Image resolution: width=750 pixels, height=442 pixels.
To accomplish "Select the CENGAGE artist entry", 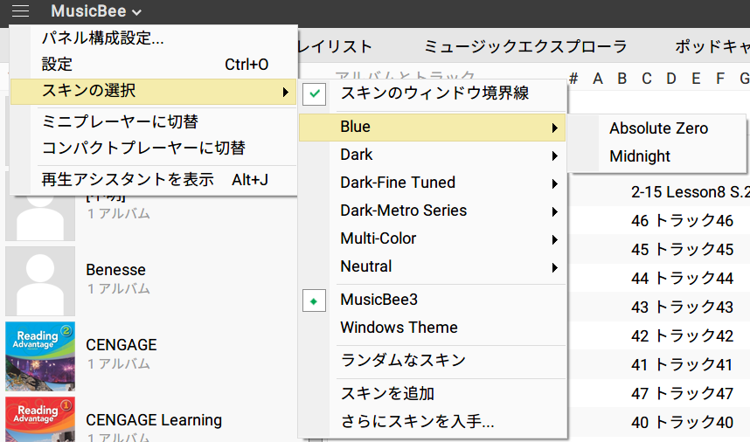I will [x=122, y=345].
